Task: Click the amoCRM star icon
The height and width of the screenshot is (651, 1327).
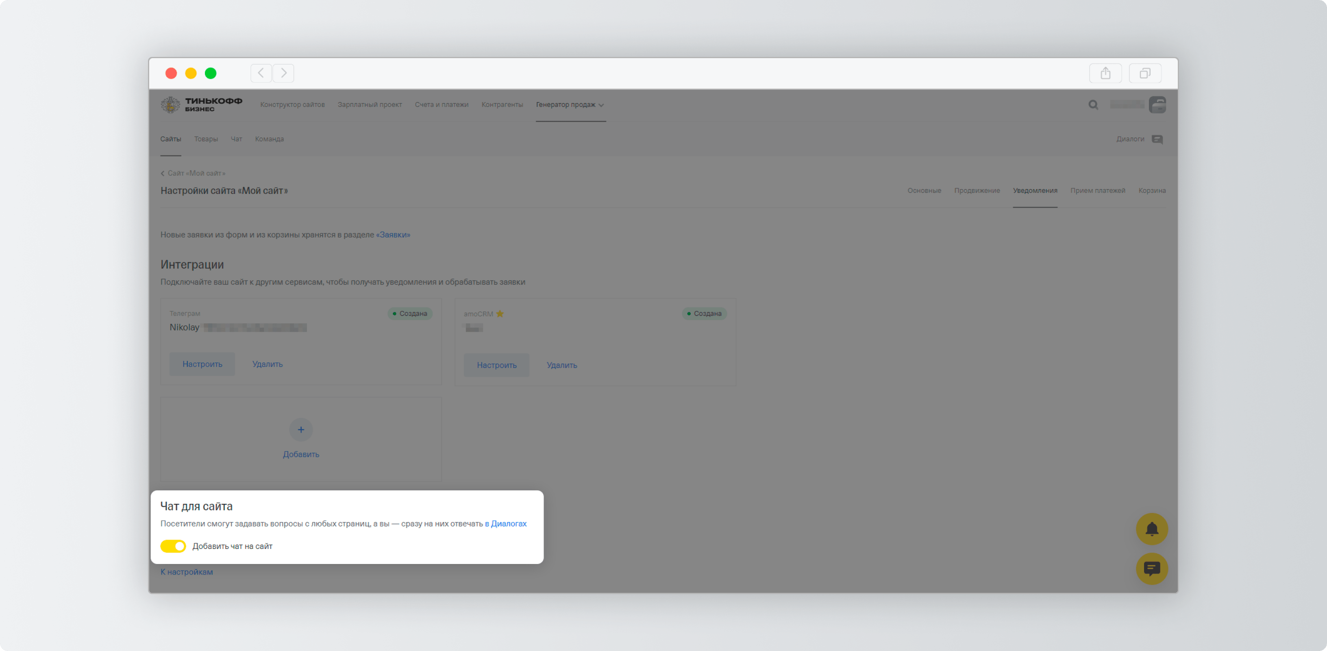Action: click(500, 314)
